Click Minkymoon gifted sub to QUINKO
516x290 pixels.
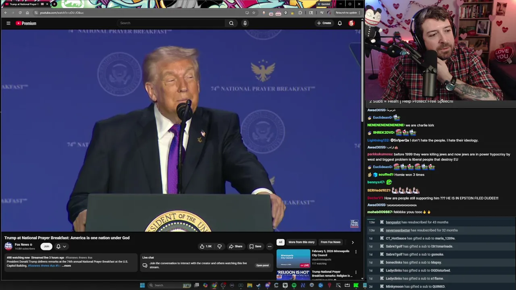pyautogui.click(x=415, y=287)
